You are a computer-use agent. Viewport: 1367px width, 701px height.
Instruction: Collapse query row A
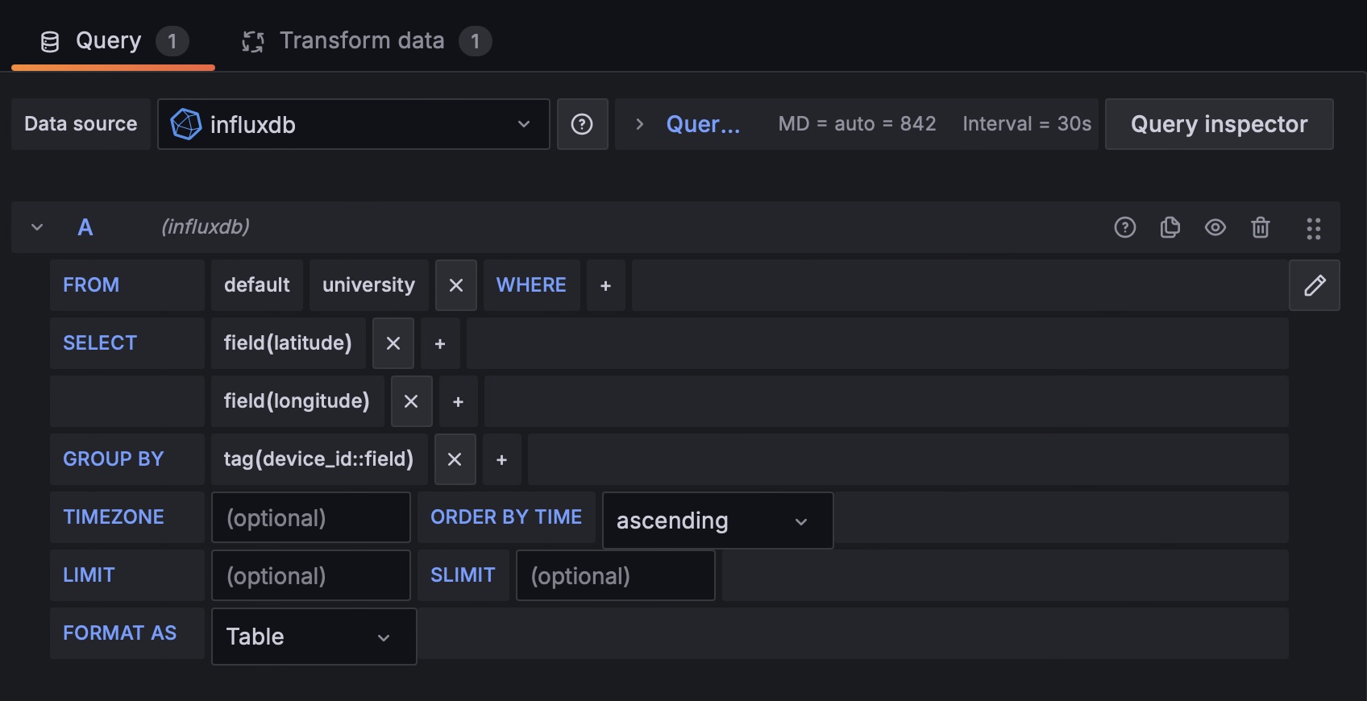37,227
